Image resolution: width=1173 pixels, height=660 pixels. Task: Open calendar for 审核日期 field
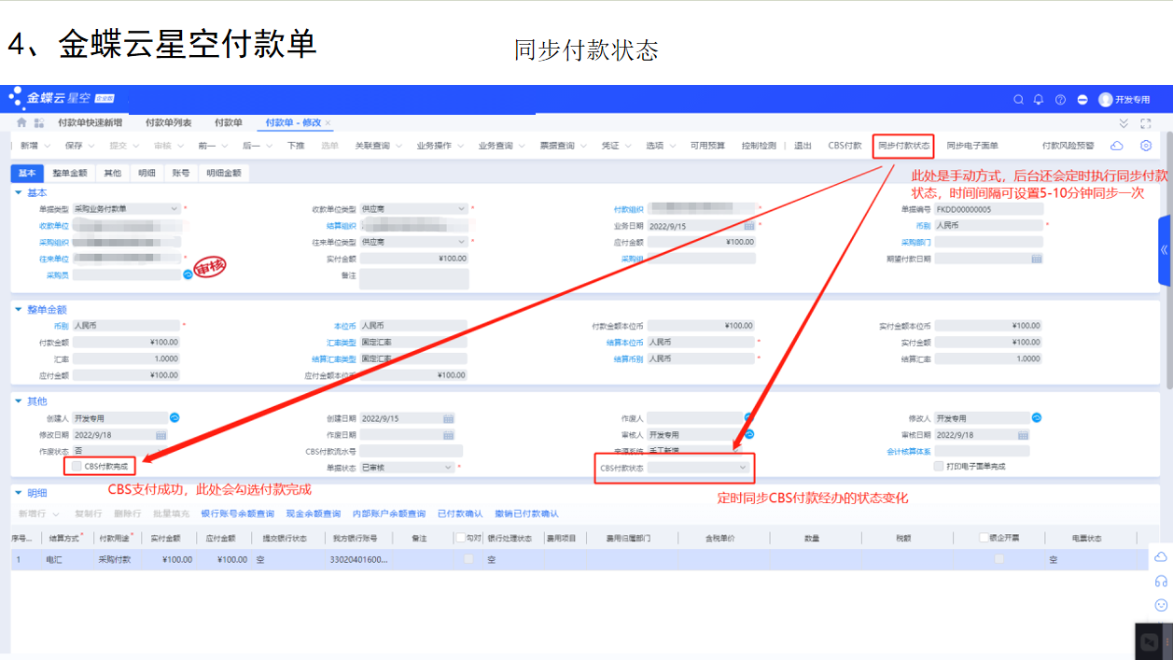[1024, 434]
